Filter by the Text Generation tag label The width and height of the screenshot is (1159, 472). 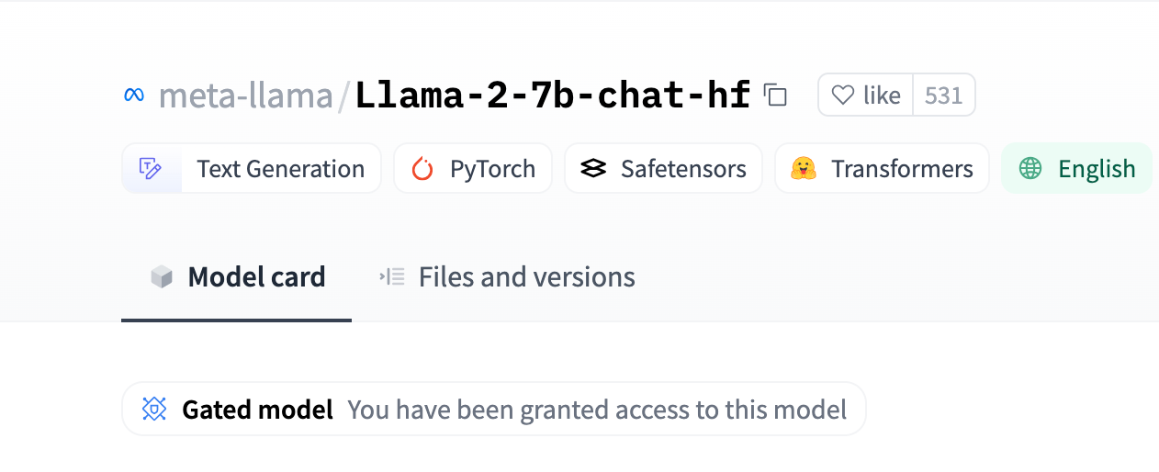(280, 169)
